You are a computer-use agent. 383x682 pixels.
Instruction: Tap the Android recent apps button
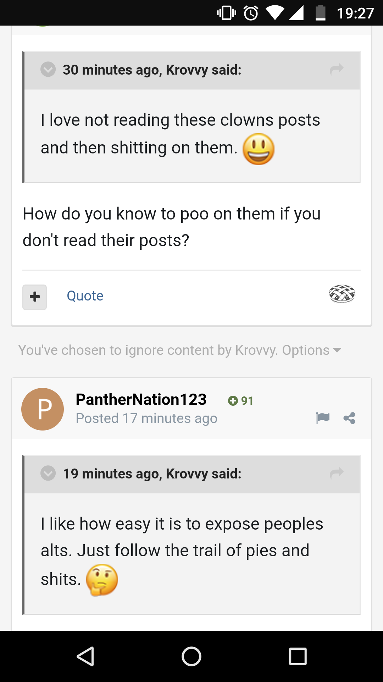(x=298, y=656)
